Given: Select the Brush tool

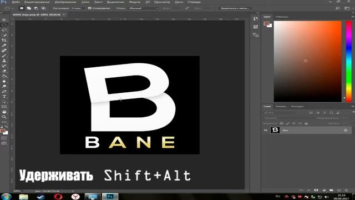Looking at the screenshot, I should click(x=4, y=56).
